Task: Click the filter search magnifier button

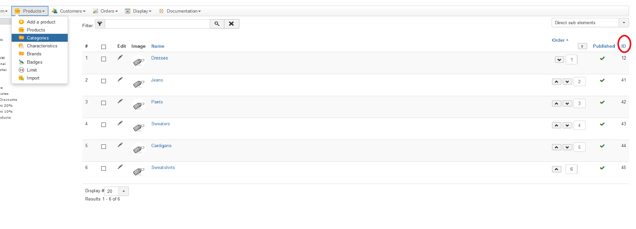Action: pos(217,24)
